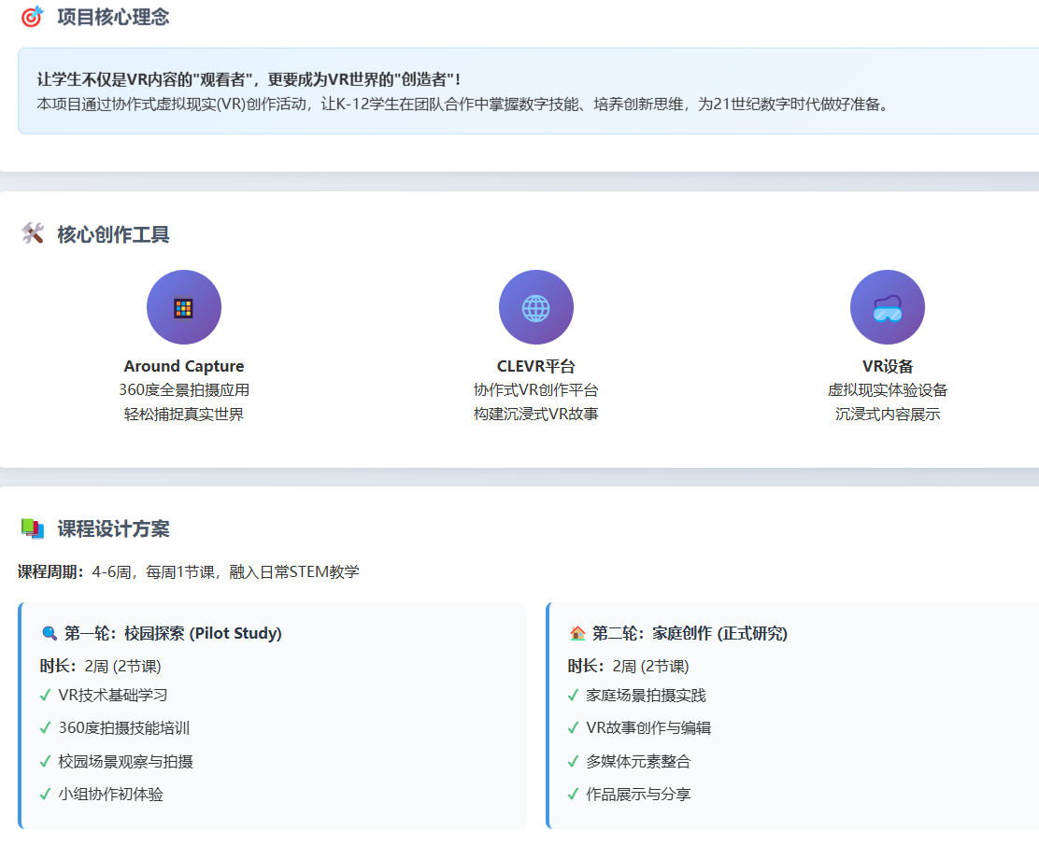Viewport: 1039px width, 845px height.
Task: Click the hammer and wrench icon
Action: (33, 233)
